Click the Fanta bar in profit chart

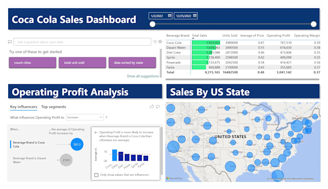coord(146,158)
